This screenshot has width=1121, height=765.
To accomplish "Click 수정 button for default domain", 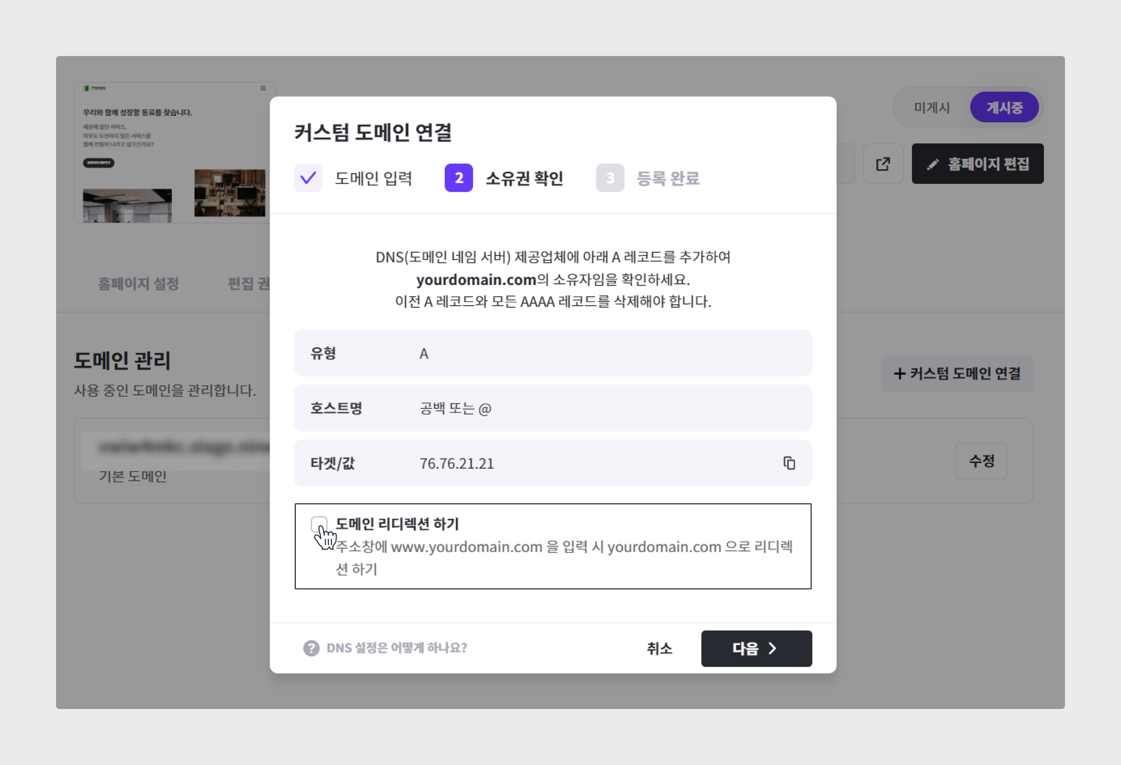I will [x=981, y=461].
